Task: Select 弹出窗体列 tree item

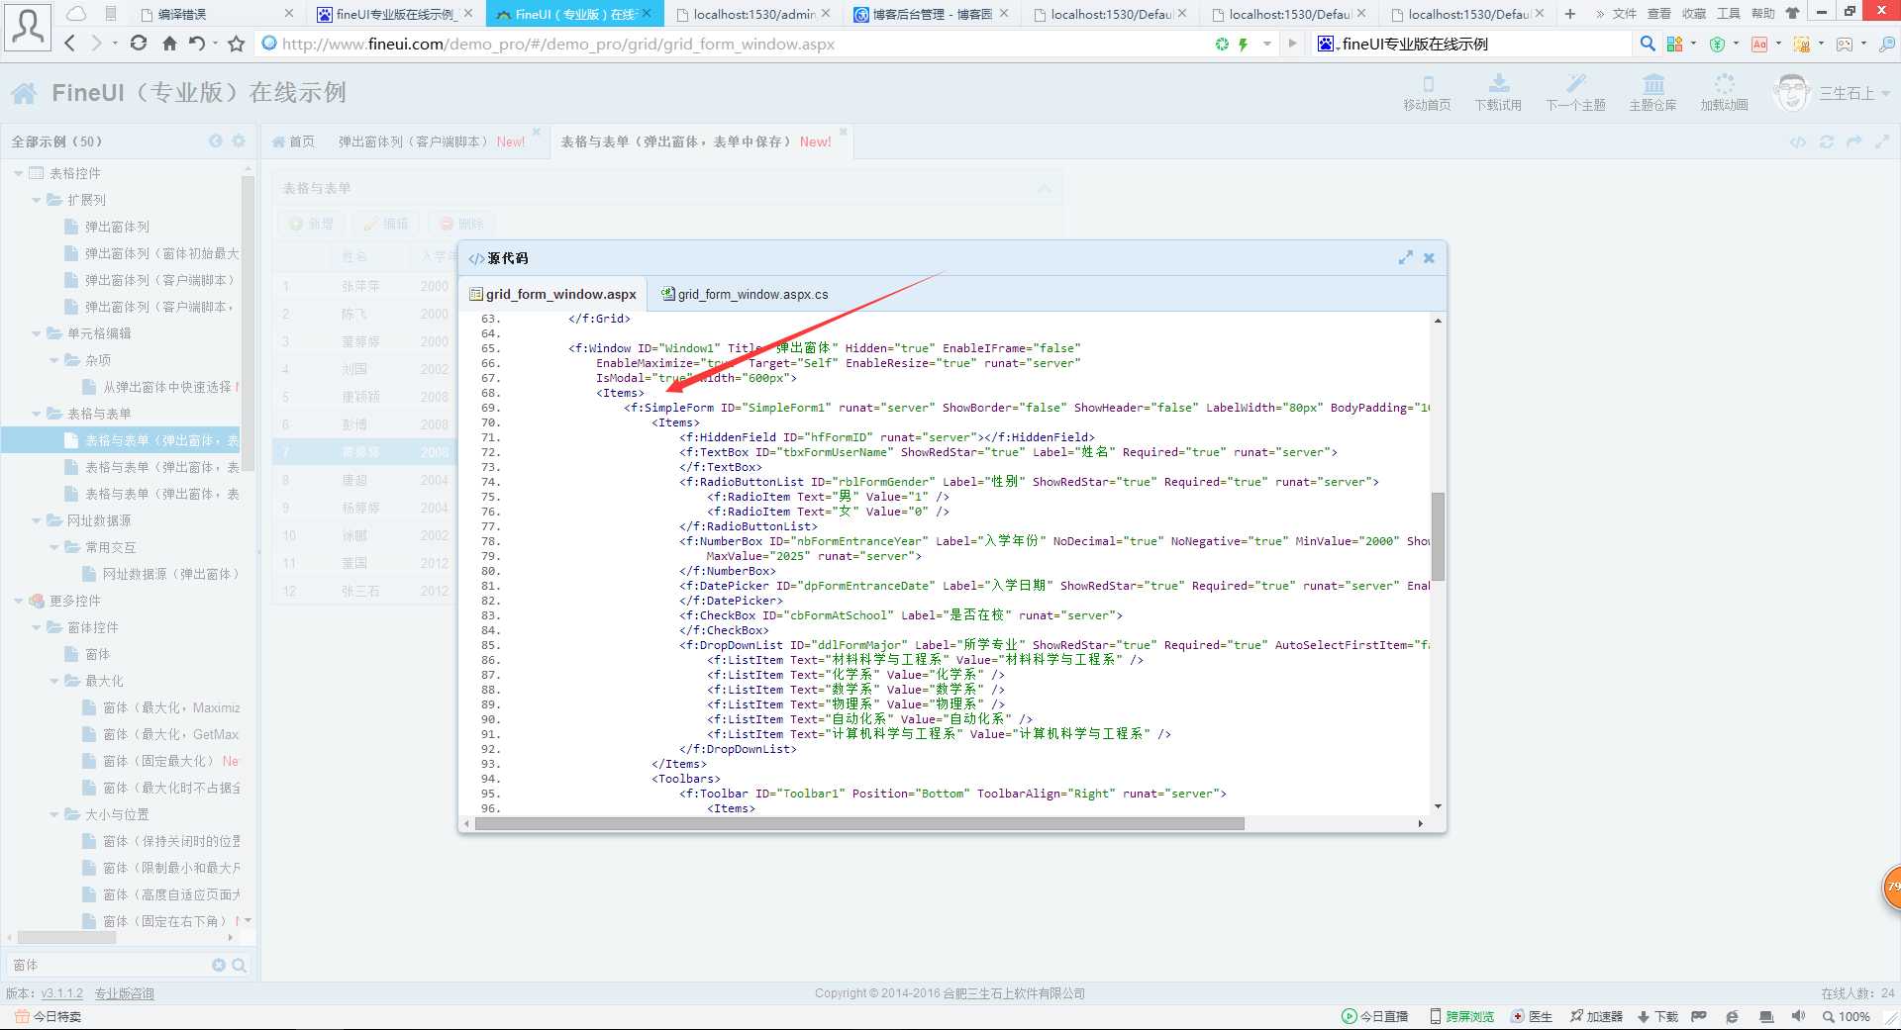Action: coord(117,227)
